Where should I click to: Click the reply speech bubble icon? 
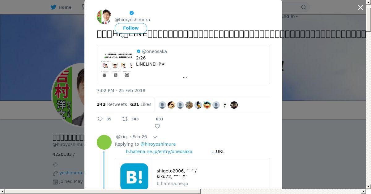click(x=100, y=119)
